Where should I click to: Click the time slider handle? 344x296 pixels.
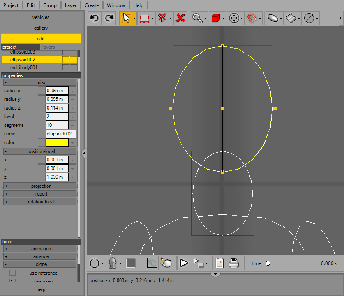pos(268,263)
